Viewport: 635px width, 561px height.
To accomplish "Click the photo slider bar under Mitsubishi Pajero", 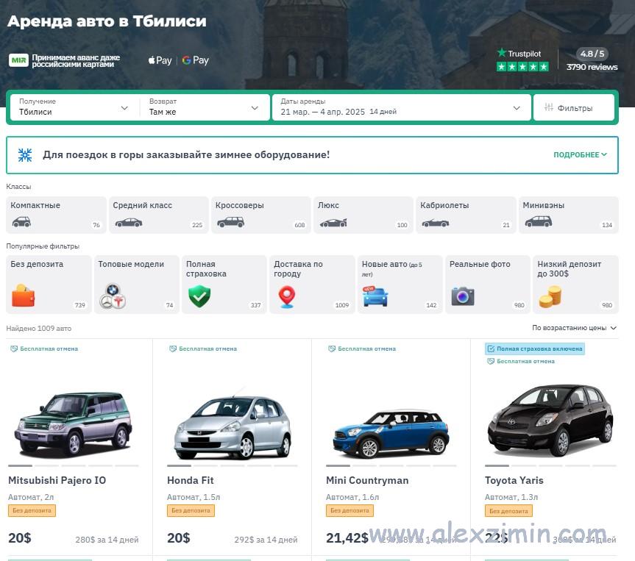I will click(x=74, y=466).
